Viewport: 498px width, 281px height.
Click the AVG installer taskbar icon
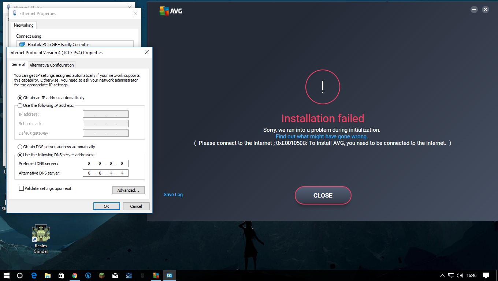coord(156,276)
